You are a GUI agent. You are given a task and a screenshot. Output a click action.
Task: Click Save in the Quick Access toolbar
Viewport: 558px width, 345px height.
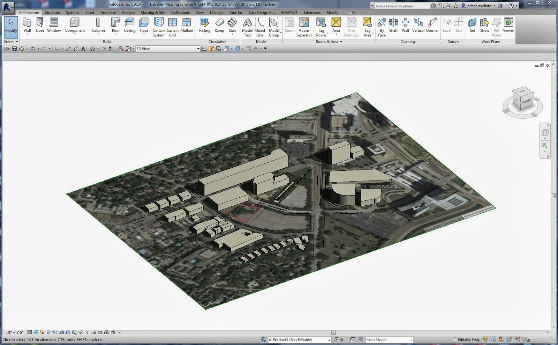pos(14,49)
